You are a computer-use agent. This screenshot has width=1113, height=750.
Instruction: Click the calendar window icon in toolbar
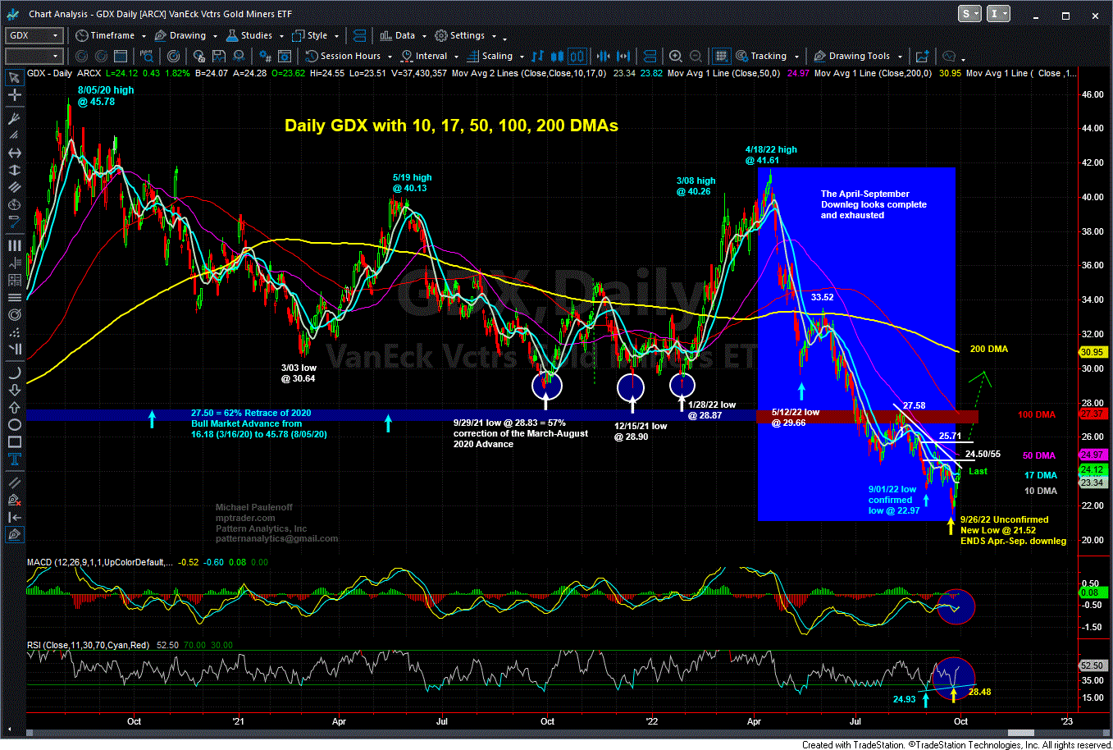(x=120, y=56)
